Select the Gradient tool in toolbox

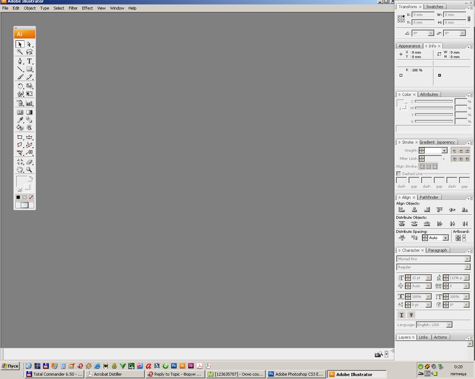[29, 112]
